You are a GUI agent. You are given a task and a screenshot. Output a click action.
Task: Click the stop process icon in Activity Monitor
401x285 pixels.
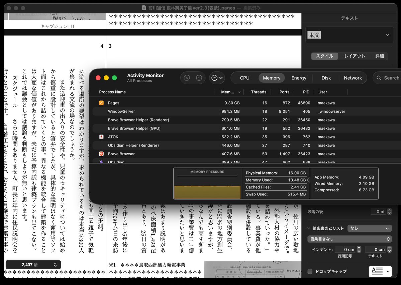[x=187, y=78]
